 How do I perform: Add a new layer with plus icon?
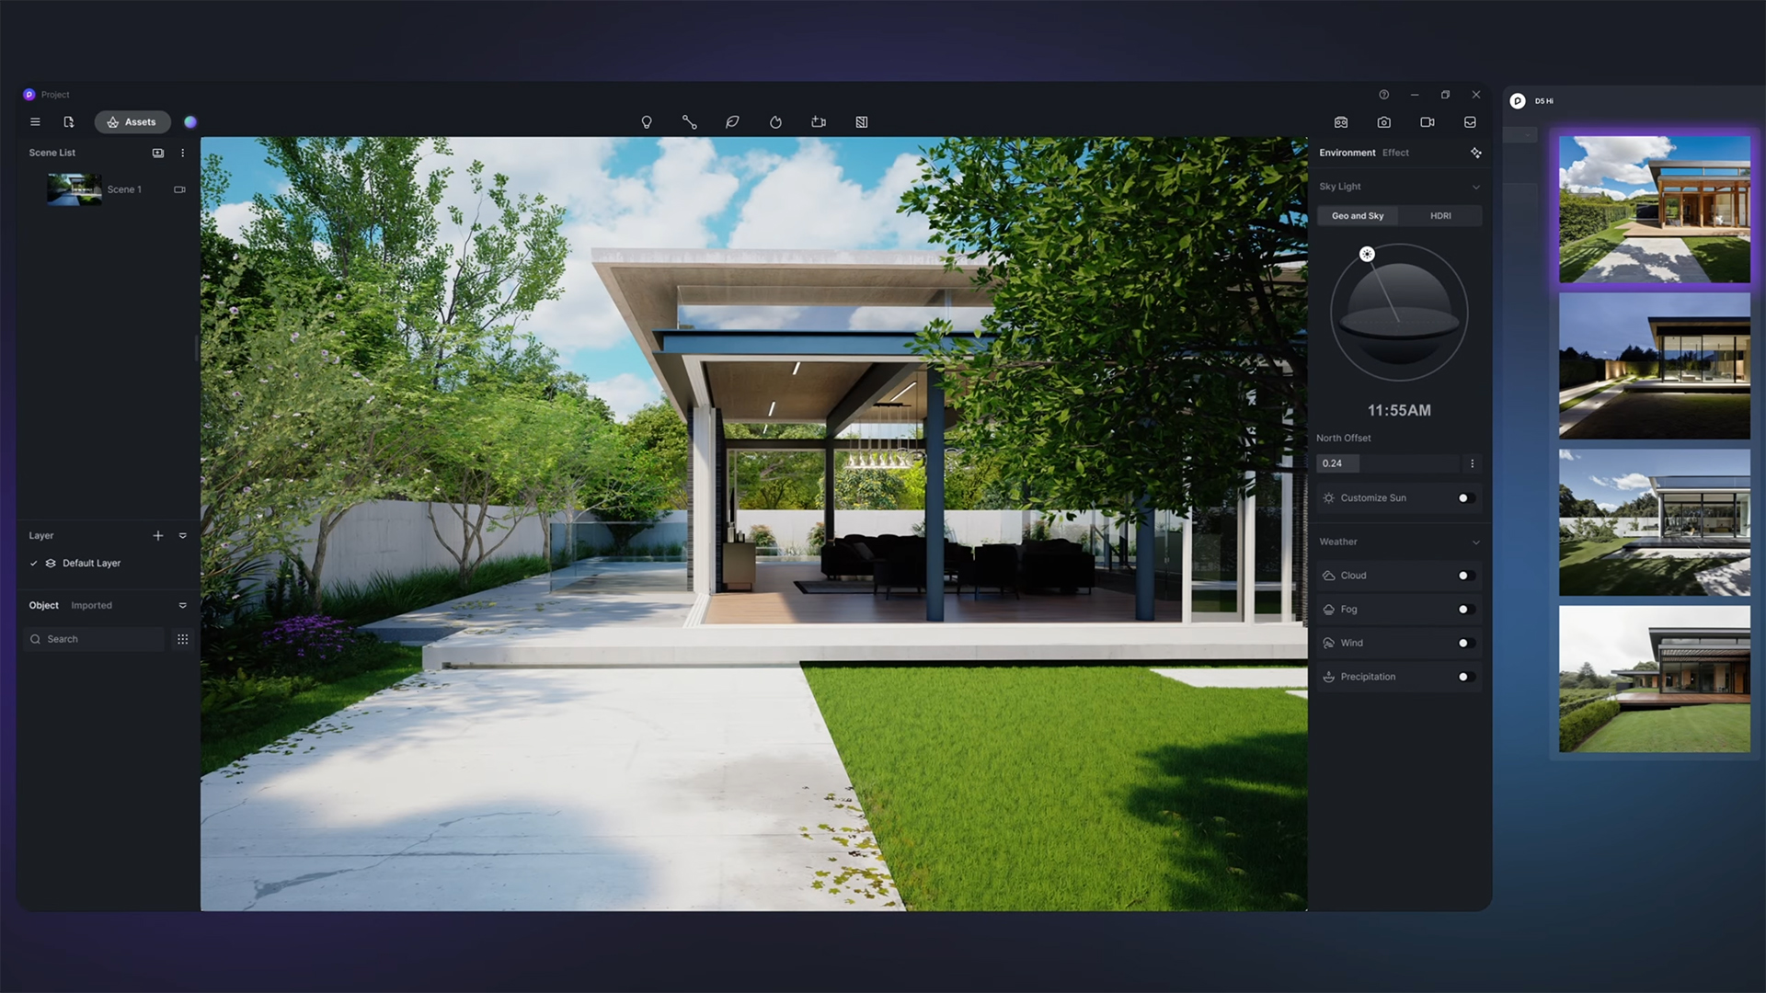(x=157, y=535)
